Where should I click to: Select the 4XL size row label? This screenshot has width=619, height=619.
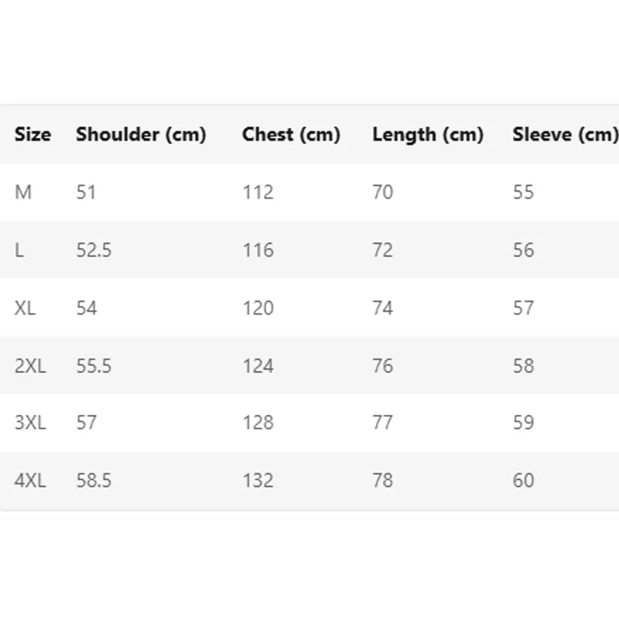30,480
